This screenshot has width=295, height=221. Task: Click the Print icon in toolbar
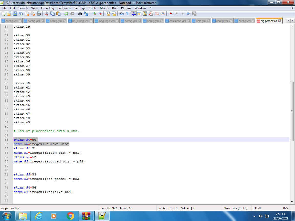click(39, 14)
